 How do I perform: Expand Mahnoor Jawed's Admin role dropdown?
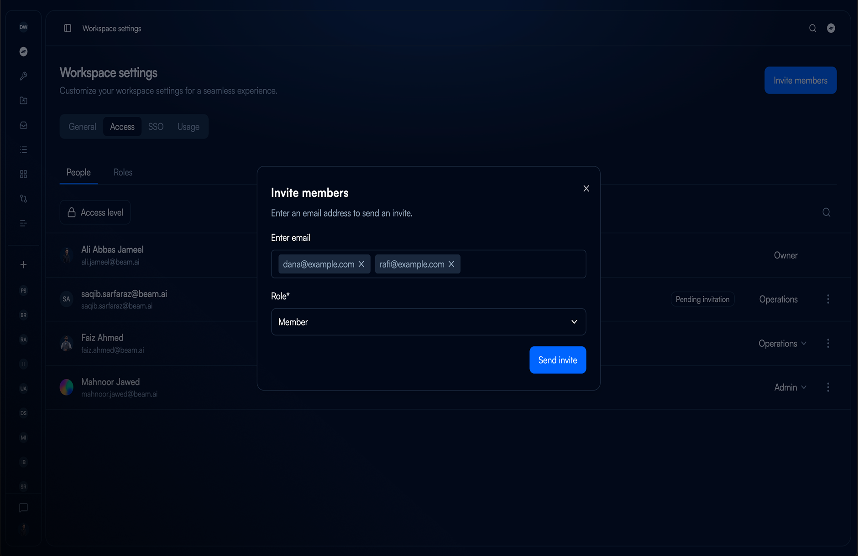[x=790, y=387]
